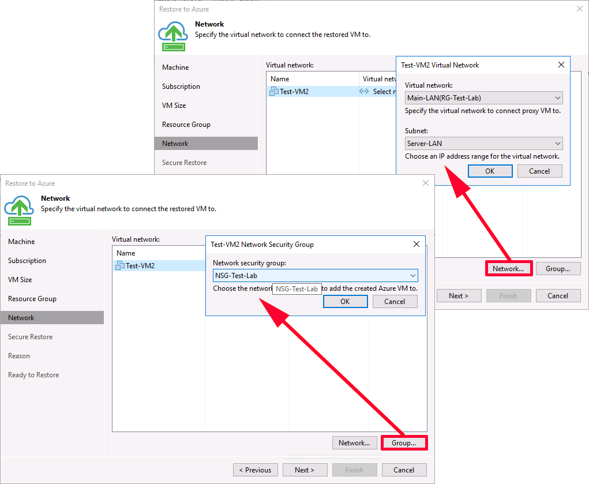Click the cloud upload icon in background wizard header
Screen dimensions: 589x484
tap(172, 36)
